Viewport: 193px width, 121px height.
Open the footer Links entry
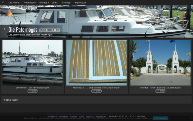(x=81, y=117)
